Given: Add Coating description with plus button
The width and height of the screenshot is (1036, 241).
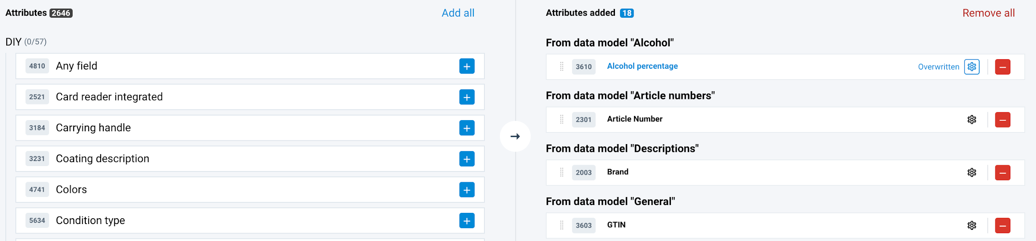Looking at the screenshot, I should tap(467, 159).
